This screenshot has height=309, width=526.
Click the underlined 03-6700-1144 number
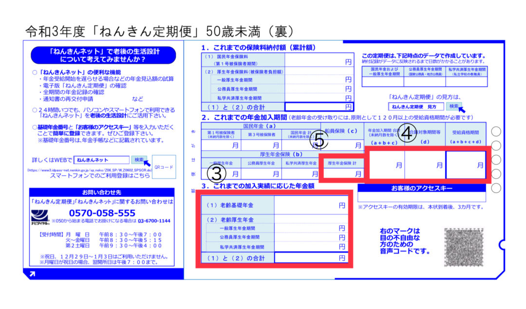pos(154,221)
